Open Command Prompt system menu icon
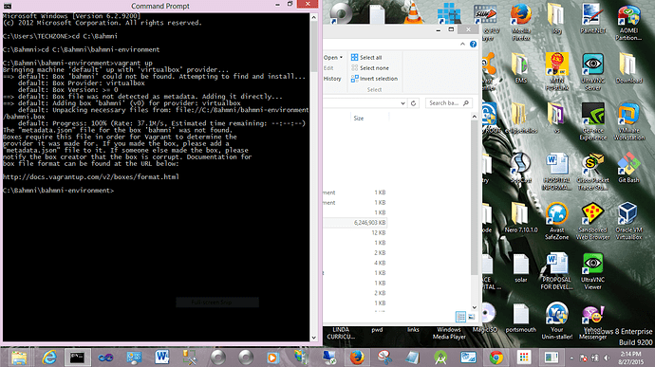Image resolution: width=655 pixels, height=367 pixels. (x=7, y=6)
